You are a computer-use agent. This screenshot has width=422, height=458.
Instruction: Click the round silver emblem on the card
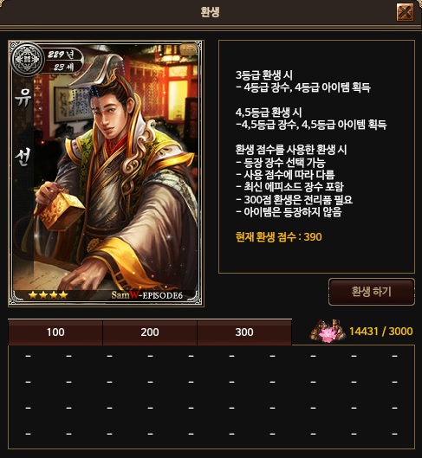27,60
